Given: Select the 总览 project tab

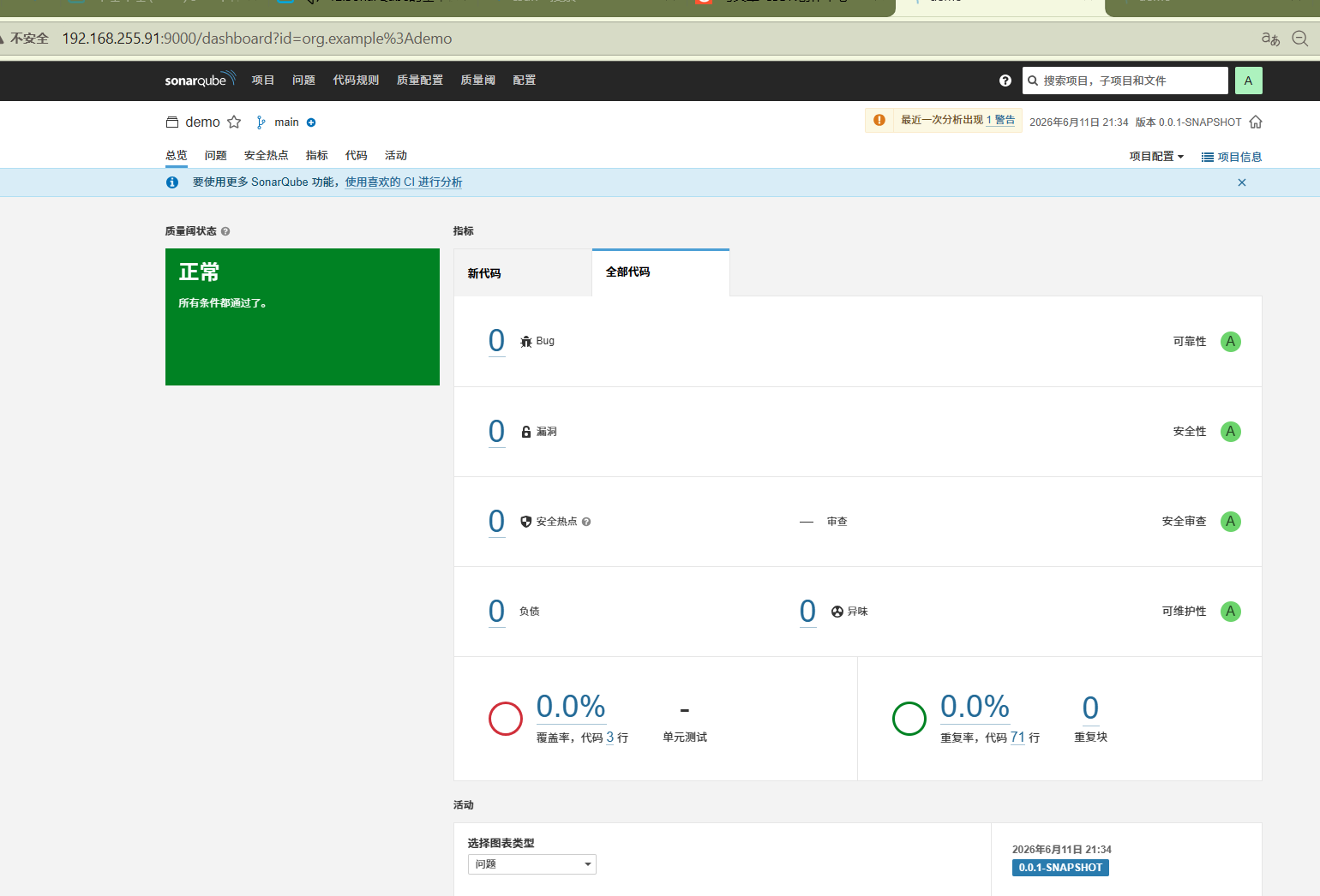Looking at the screenshot, I should click(177, 156).
